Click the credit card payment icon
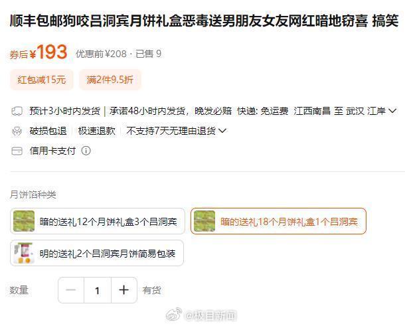The height and width of the screenshot is (326, 405). [x=17, y=151]
